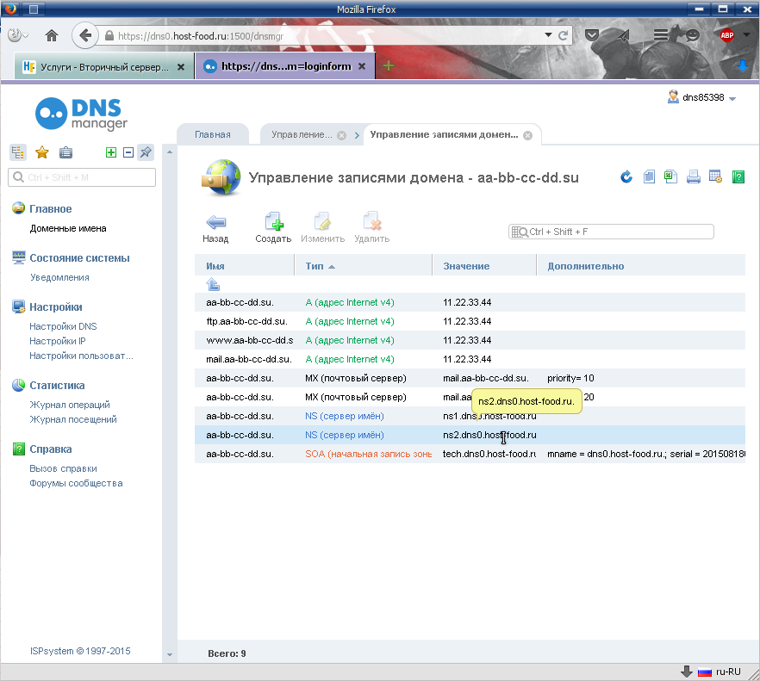760x681 pixels.
Task: Toggle the sidebar pin icon
Action: [x=146, y=152]
